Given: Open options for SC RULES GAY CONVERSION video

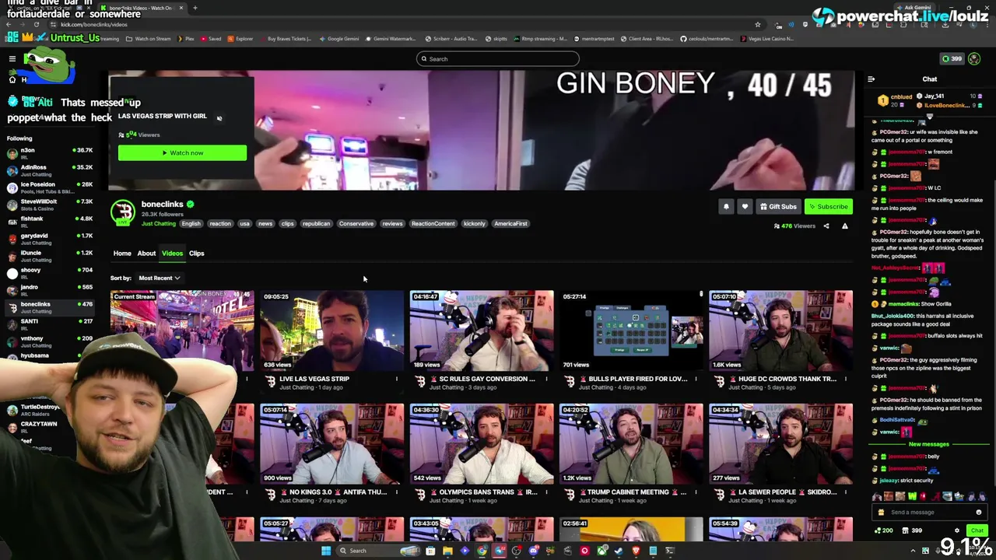Looking at the screenshot, I should [x=545, y=380].
